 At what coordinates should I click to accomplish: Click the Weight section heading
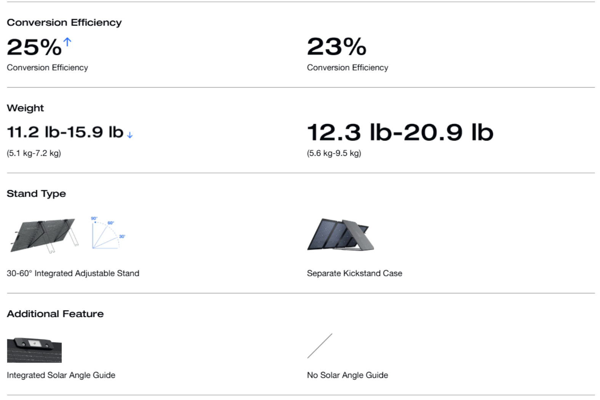pyautogui.click(x=25, y=108)
